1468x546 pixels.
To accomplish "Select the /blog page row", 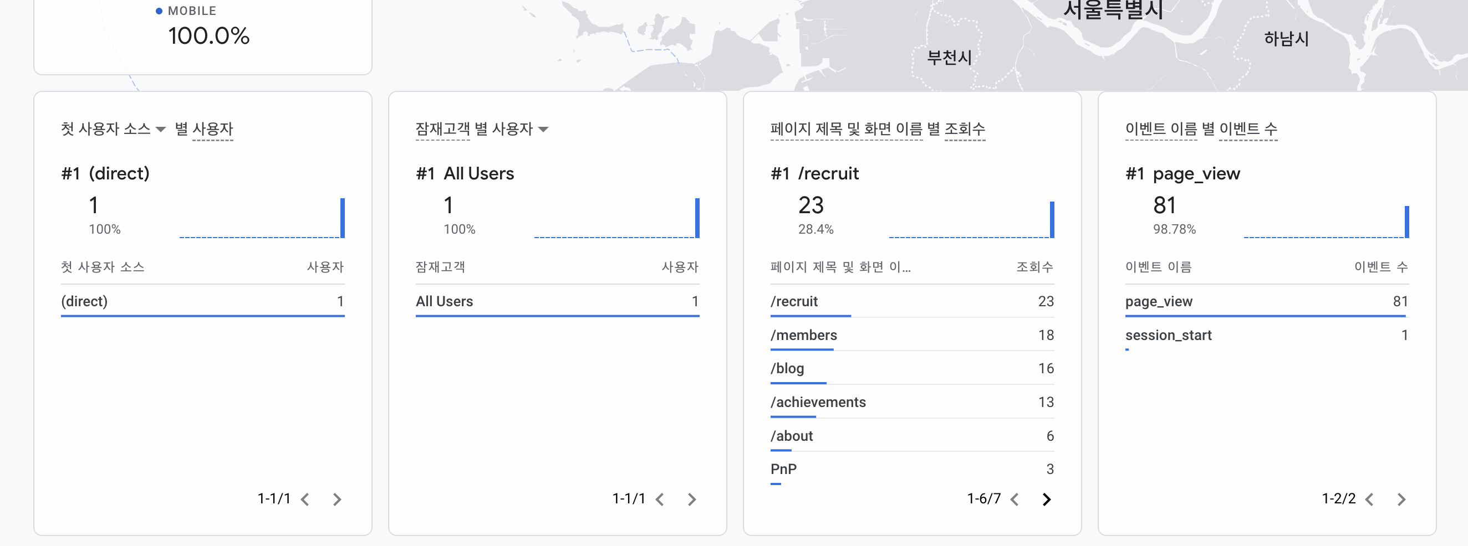I will (912, 368).
